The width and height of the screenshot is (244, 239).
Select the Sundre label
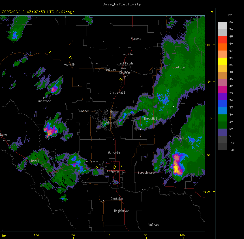coord(83,111)
